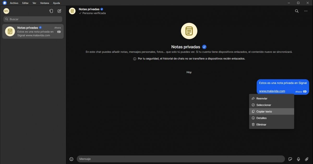
Task: Open the sticker picker icon
Action: click(x=290, y=159)
